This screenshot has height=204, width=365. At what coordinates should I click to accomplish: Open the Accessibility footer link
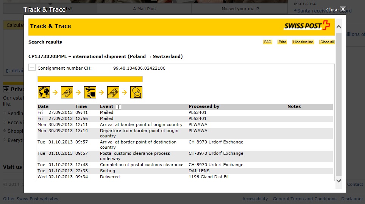pyautogui.click(x=255, y=199)
